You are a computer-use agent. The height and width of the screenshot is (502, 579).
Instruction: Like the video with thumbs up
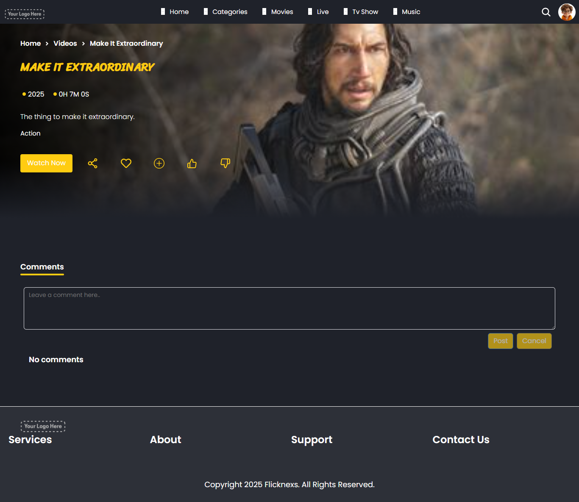pyautogui.click(x=192, y=164)
